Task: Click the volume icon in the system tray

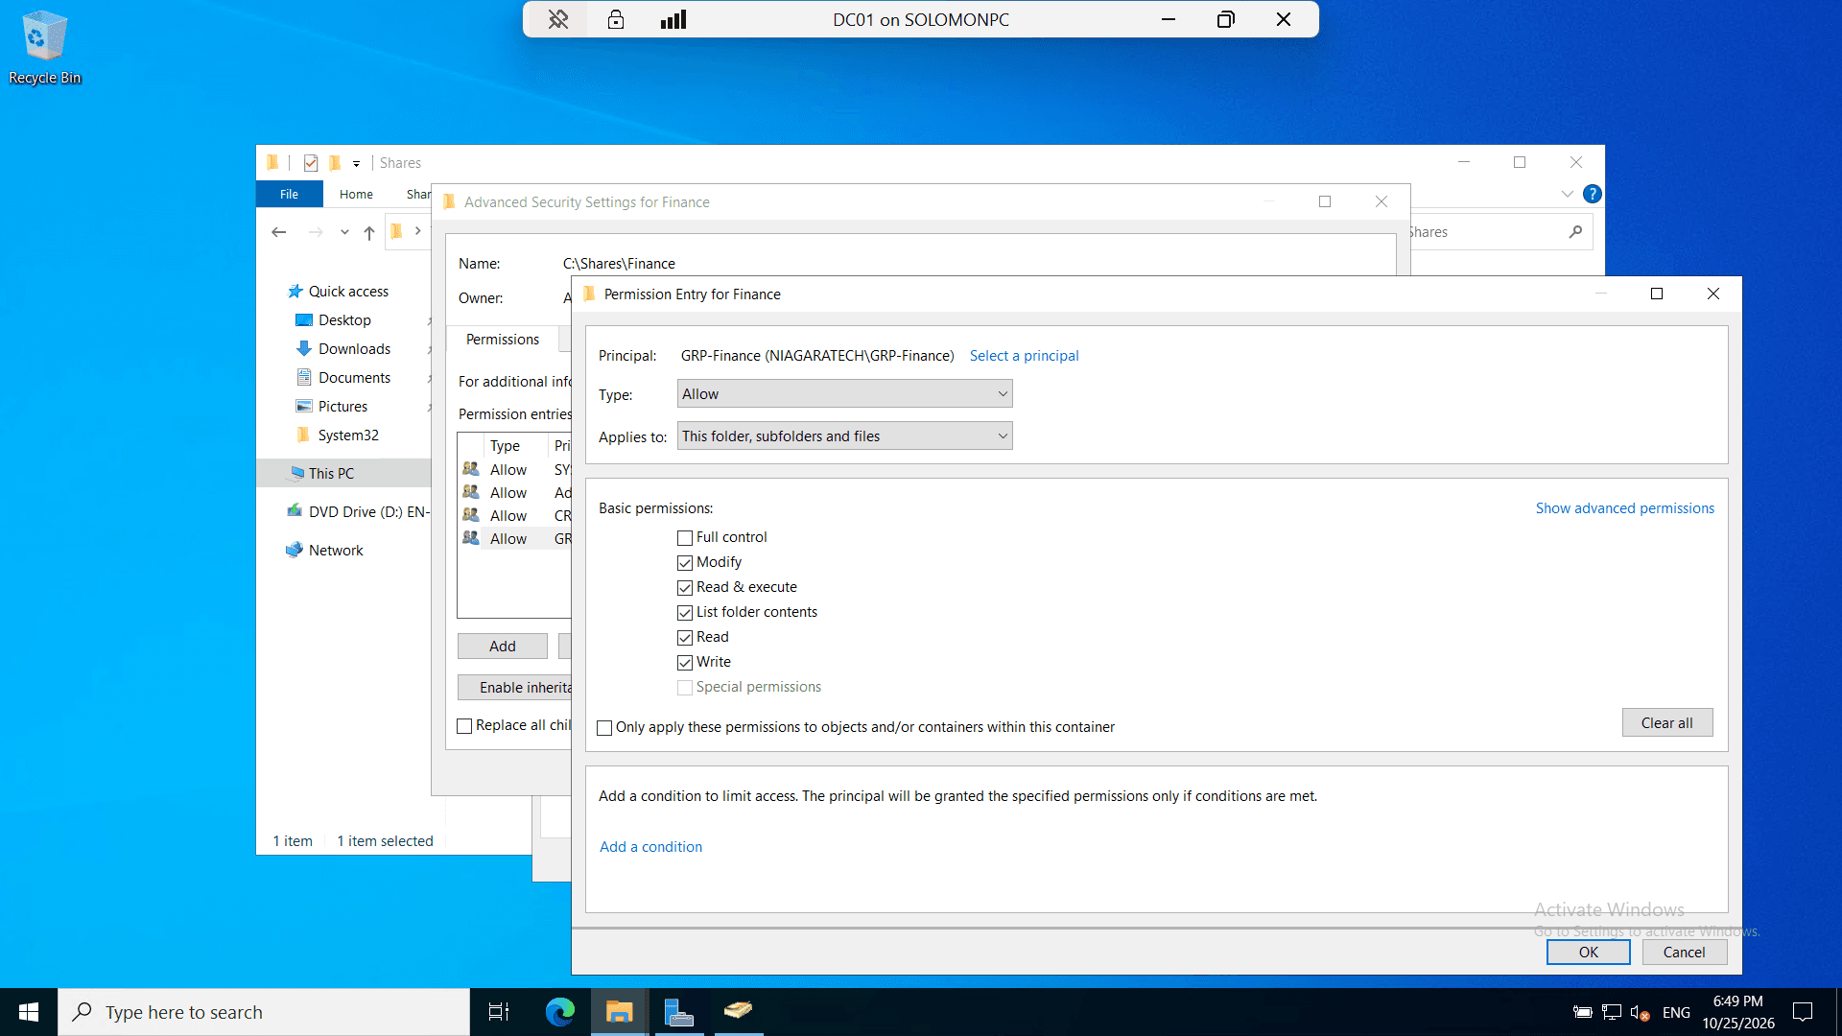Action: [1639, 1012]
